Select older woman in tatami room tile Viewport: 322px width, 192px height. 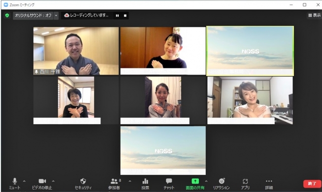click(76, 100)
